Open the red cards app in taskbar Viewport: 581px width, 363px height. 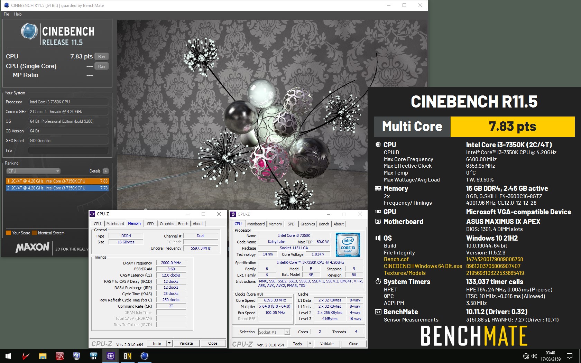(x=59, y=356)
